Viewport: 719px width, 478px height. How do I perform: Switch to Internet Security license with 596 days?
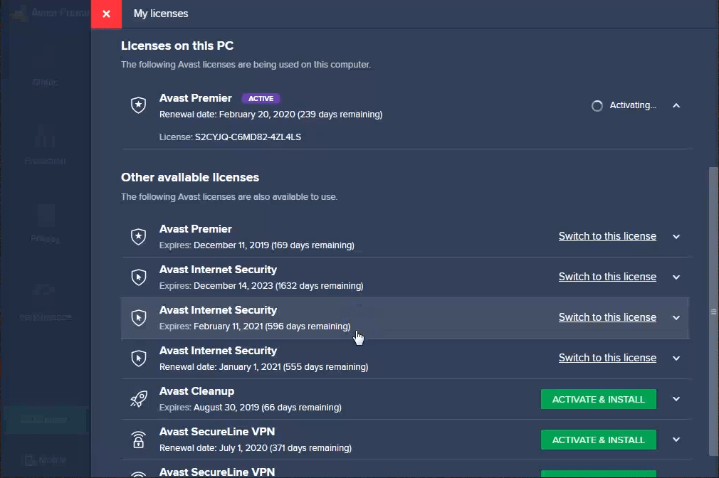click(x=607, y=317)
